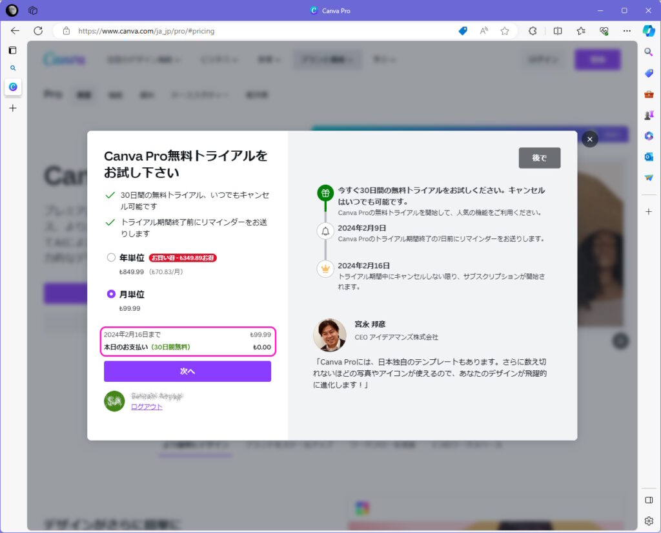Select the 年単位 yearly billing radio
Image resolution: width=661 pixels, height=533 pixels.
click(x=111, y=257)
